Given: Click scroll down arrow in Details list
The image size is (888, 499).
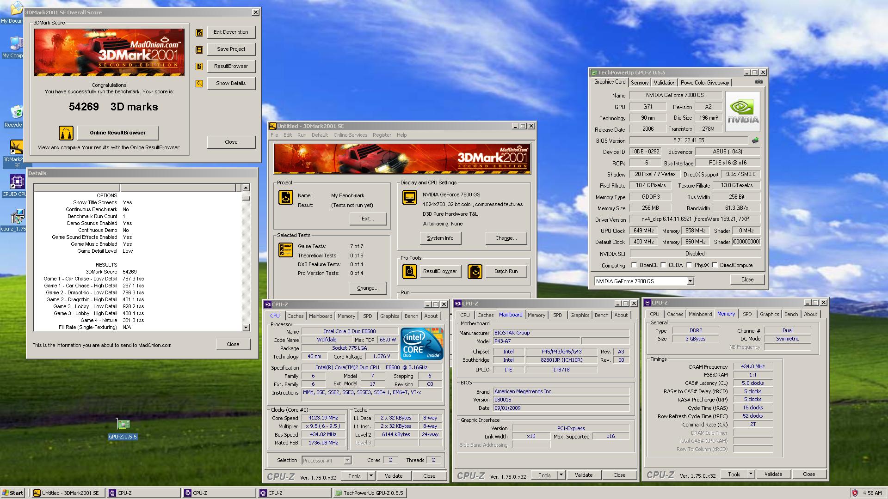Looking at the screenshot, I should coord(246,328).
